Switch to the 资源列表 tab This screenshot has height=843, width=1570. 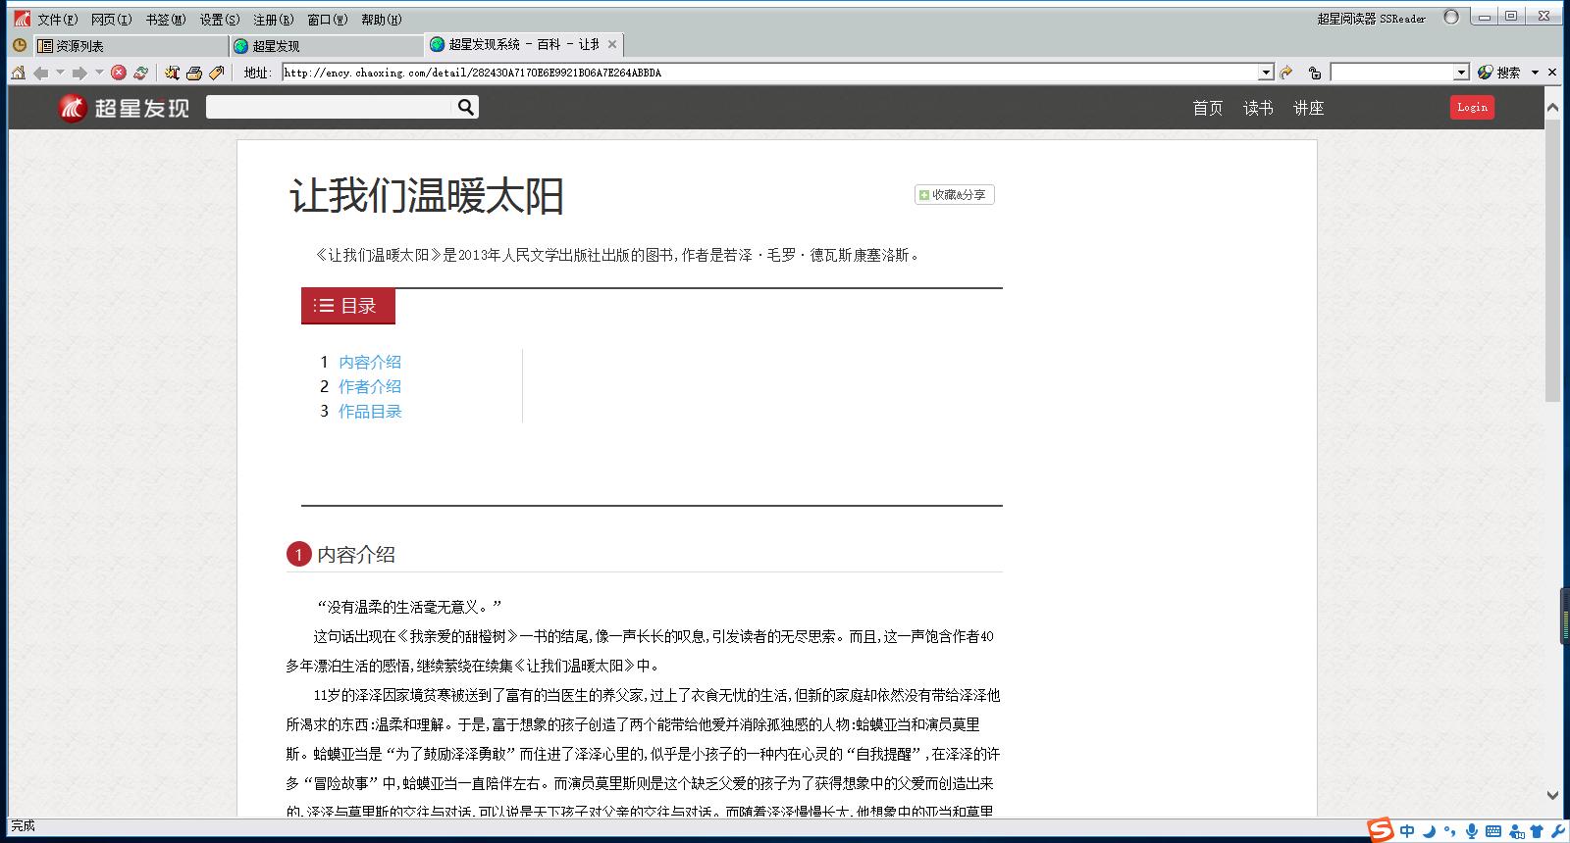[78, 46]
